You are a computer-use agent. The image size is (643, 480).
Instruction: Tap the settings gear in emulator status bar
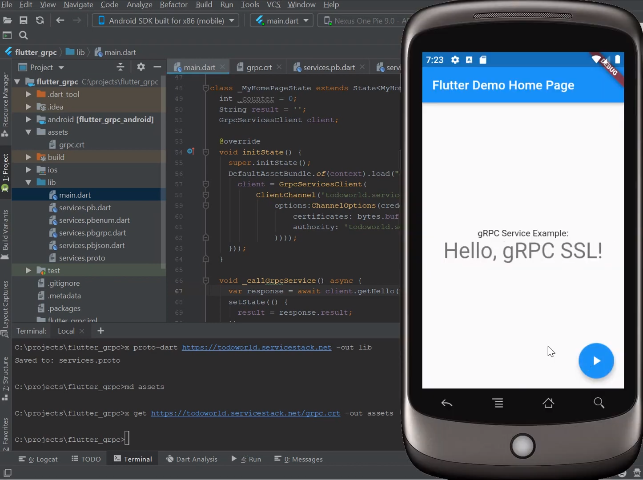click(x=455, y=60)
